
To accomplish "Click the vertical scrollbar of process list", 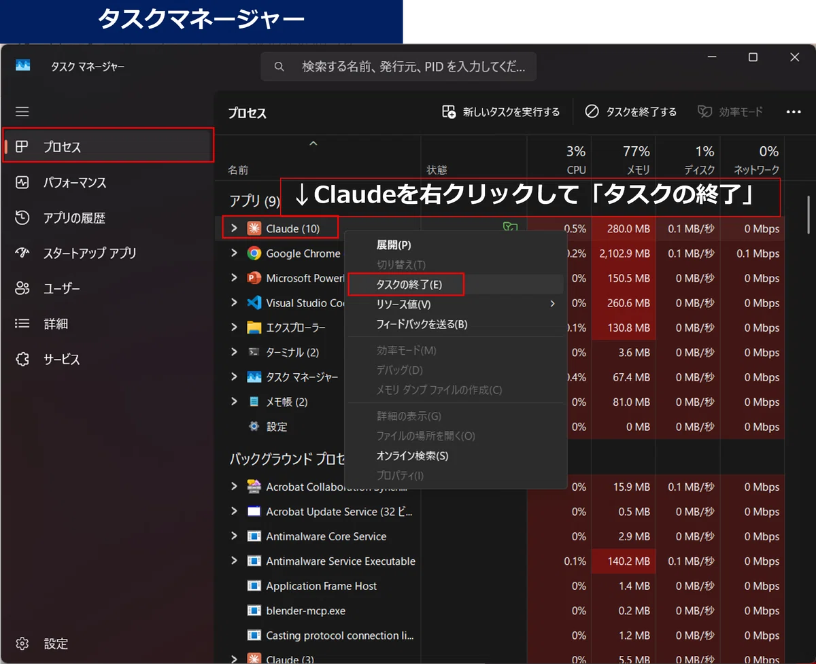I will pyautogui.click(x=808, y=216).
